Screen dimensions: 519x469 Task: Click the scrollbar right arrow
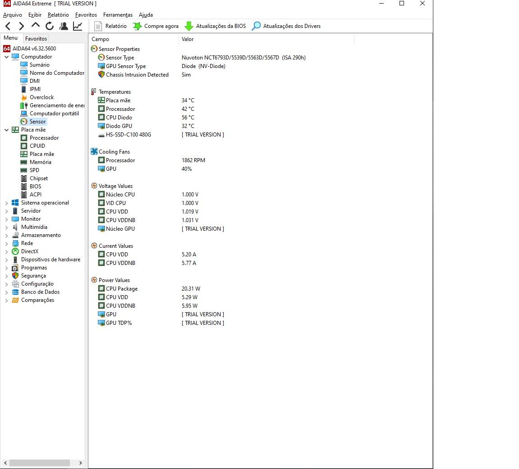pyautogui.click(x=80, y=463)
